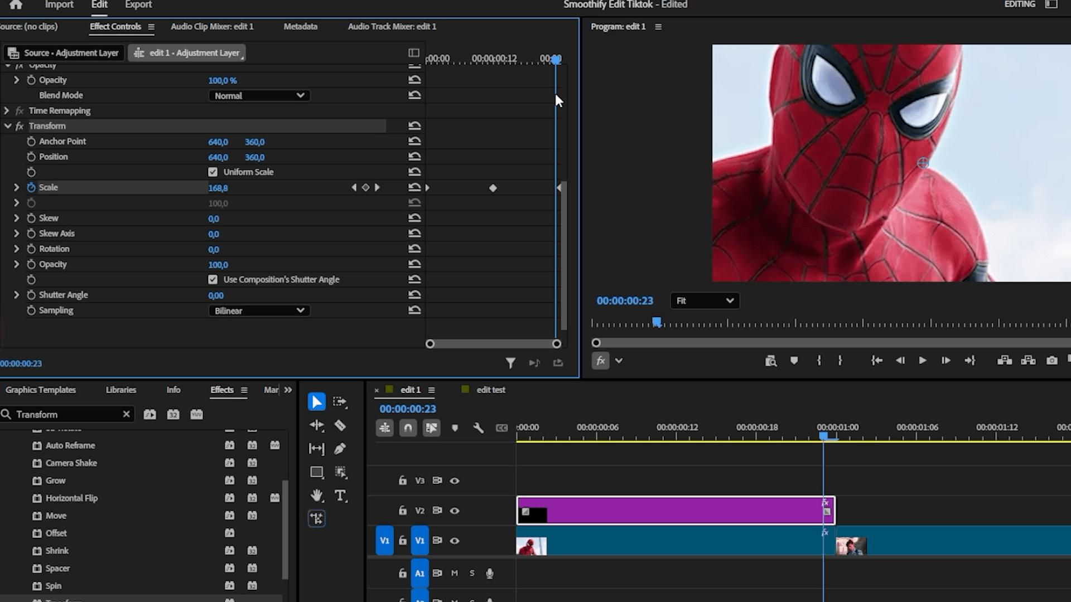
Task: Switch to the Libraries panel tab
Action: [x=121, y=390]
